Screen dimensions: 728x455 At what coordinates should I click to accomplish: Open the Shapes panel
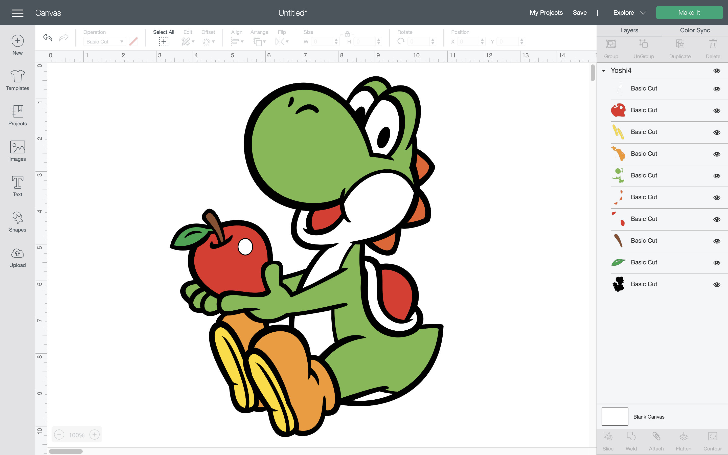(17, 222)
